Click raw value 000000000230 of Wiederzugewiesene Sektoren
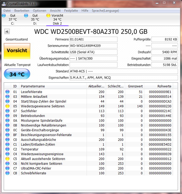 (160, 106)
